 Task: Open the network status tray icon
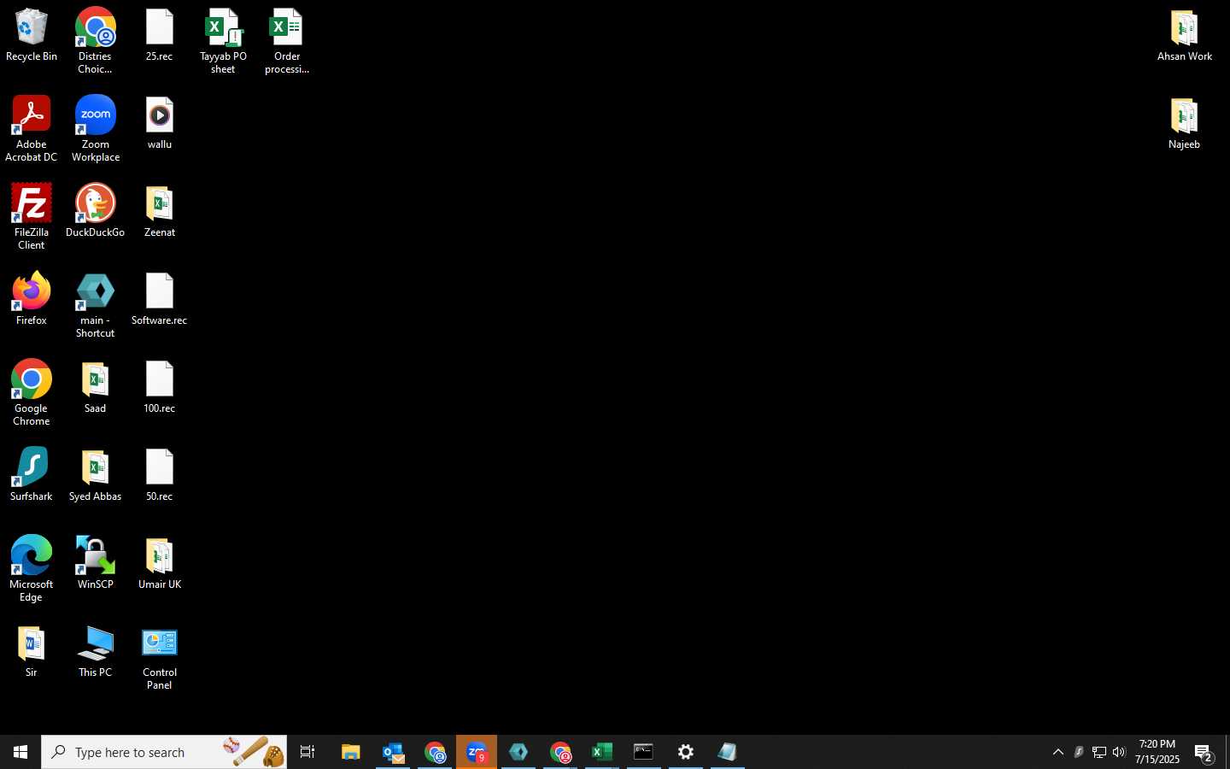pos(1099,752)
